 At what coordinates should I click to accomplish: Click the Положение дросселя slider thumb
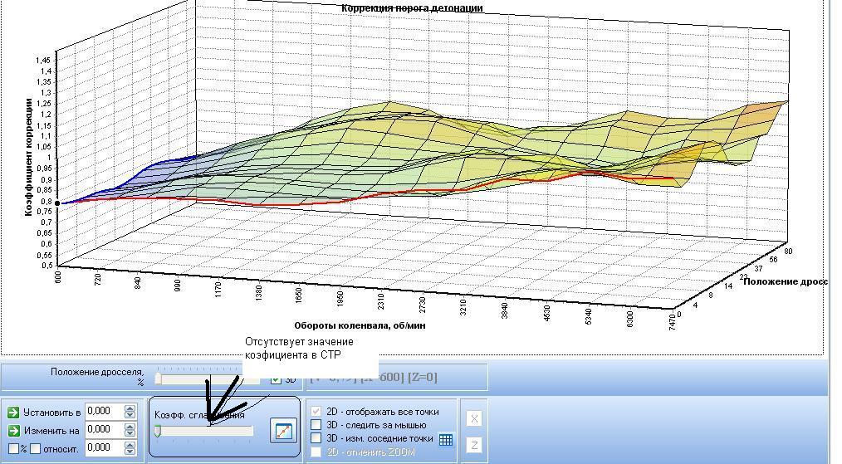click(158, 379)
